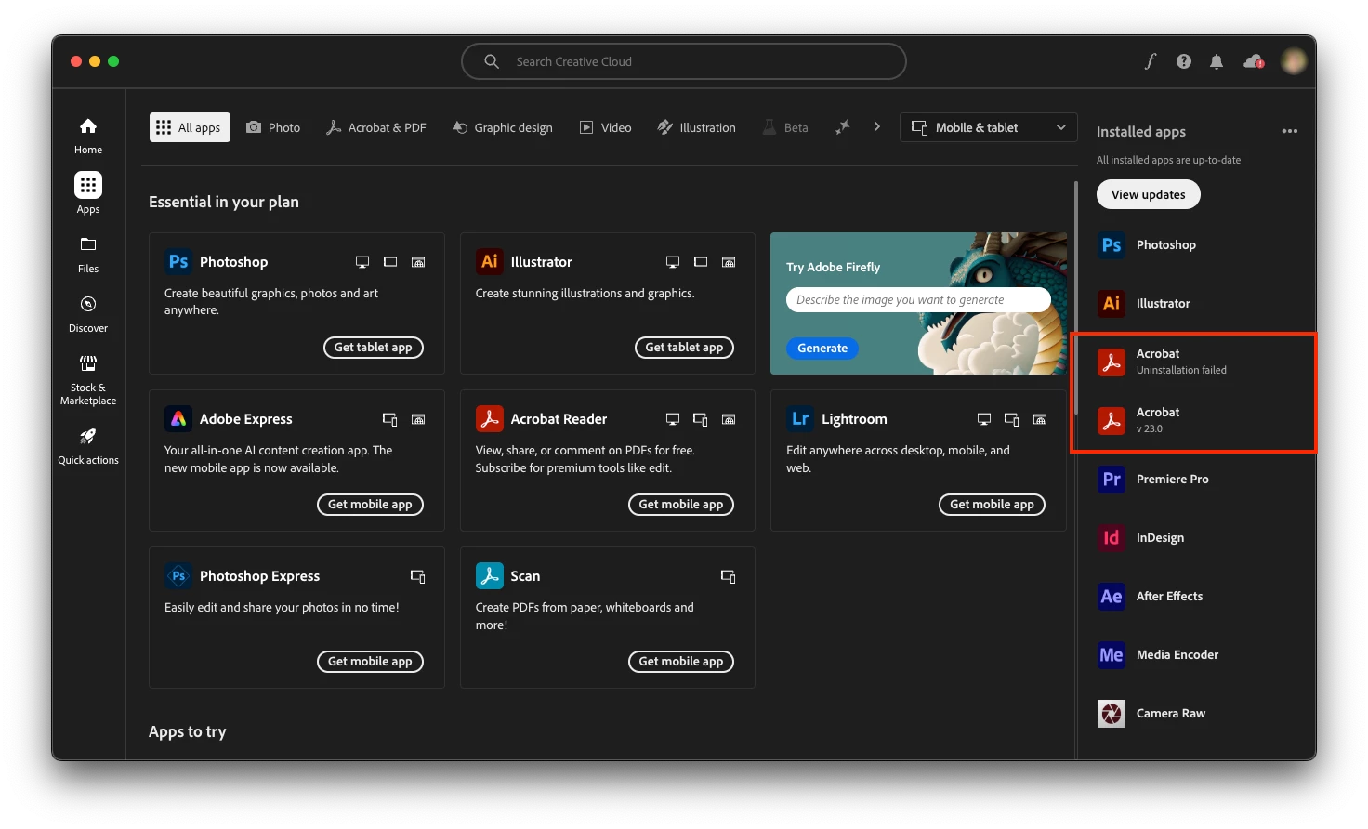Click Get mobile app for Scan
The width and height of the screenshot is (1368, 829).
[x=681, y=661]
